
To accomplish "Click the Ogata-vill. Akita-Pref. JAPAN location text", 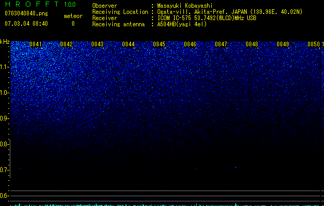I will [230, 12].
